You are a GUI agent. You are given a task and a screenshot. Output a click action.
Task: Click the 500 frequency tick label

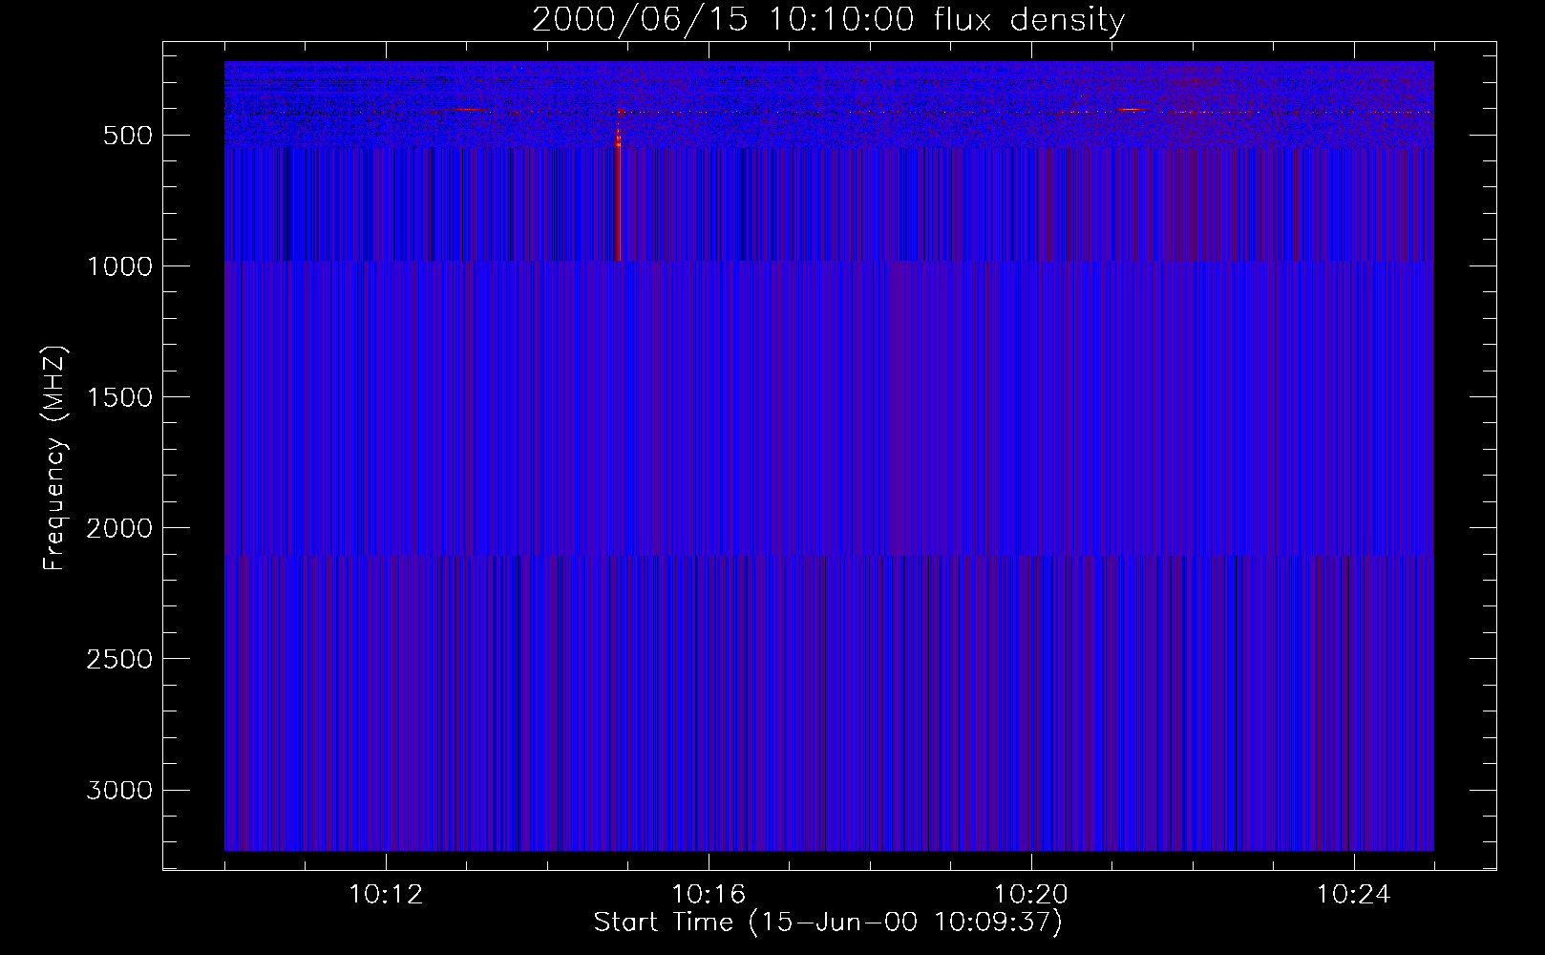(128, 136)
